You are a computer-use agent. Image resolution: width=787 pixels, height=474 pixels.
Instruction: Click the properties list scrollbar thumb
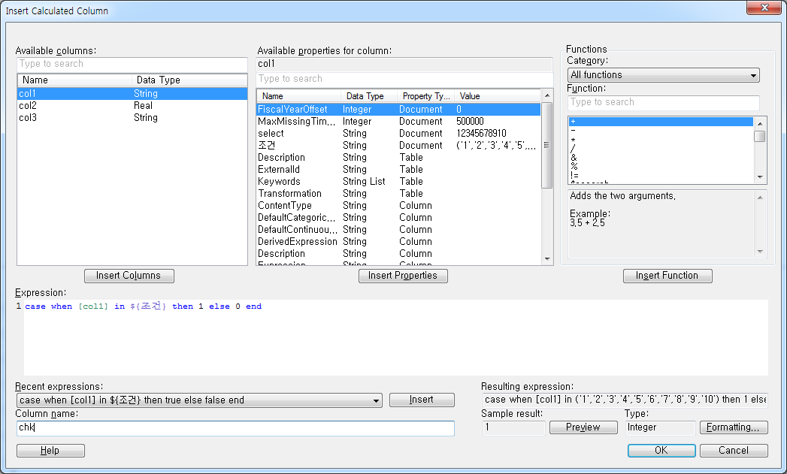547,145
